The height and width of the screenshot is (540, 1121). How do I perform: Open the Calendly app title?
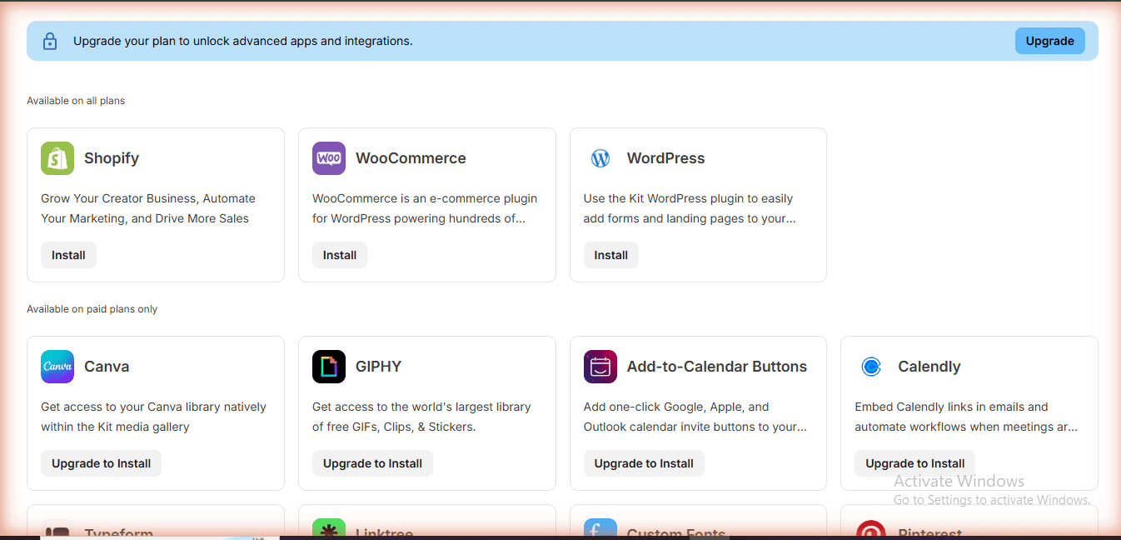[929, 367]
